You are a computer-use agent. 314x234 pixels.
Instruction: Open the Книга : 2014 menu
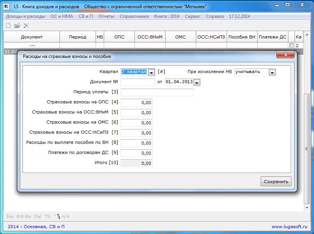(167, 16)
